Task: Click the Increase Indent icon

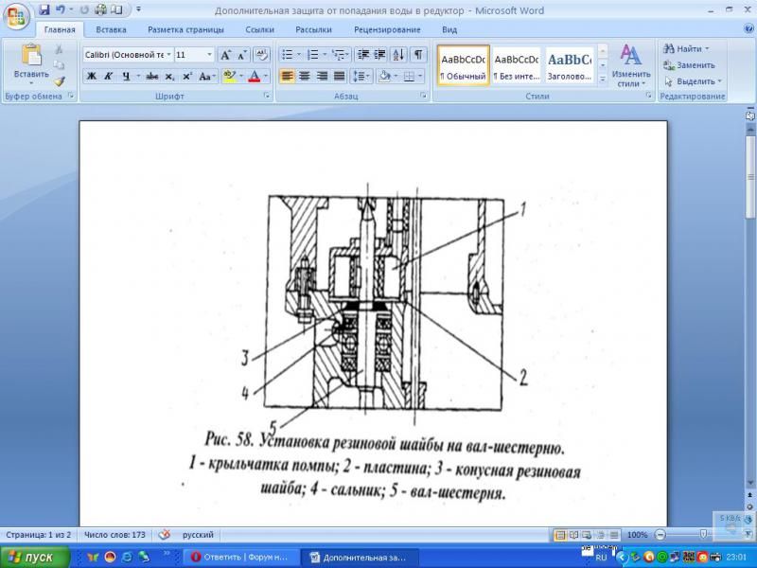Action: pos(378,55)
